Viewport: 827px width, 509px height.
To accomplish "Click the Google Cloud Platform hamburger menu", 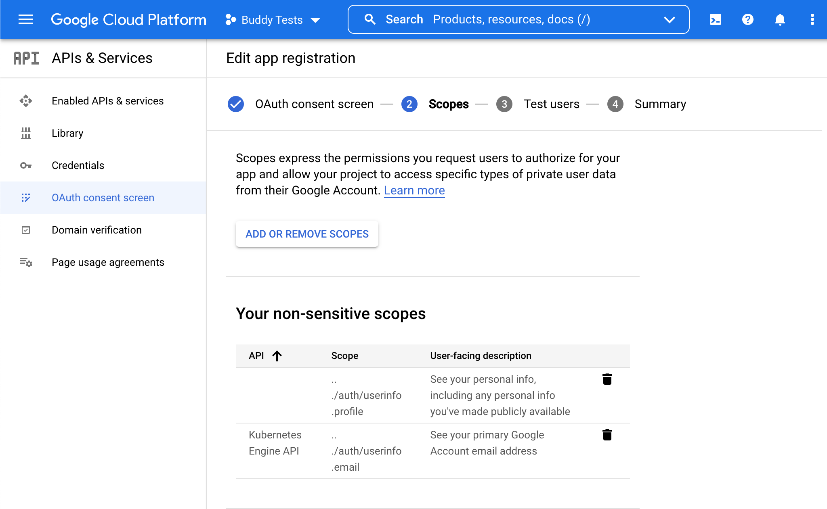I will (25, 19).
